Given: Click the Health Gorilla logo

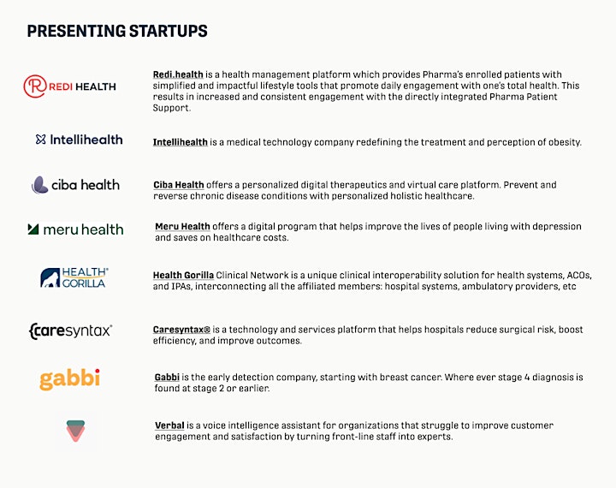Looking at the screenshot, I should 74,277.
